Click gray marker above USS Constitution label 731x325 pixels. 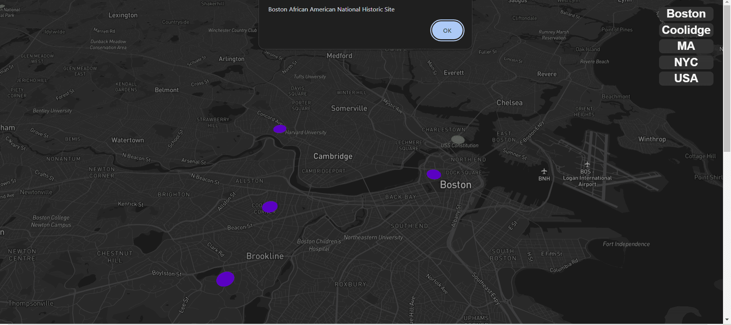point(458,139)
